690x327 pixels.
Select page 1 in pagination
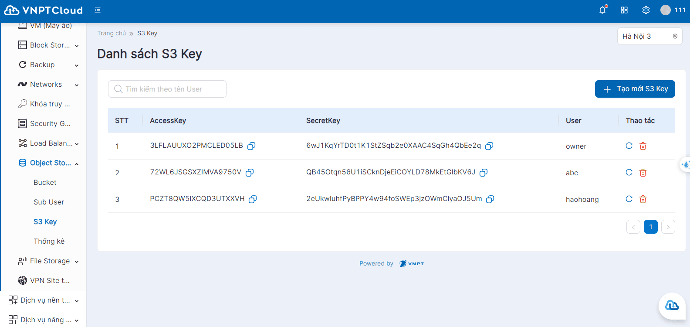pos(651,227)
